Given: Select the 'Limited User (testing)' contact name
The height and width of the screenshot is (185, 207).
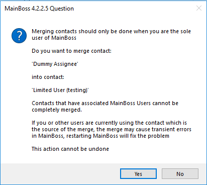Looking at the screenshot, I should (x=60, y=90).
